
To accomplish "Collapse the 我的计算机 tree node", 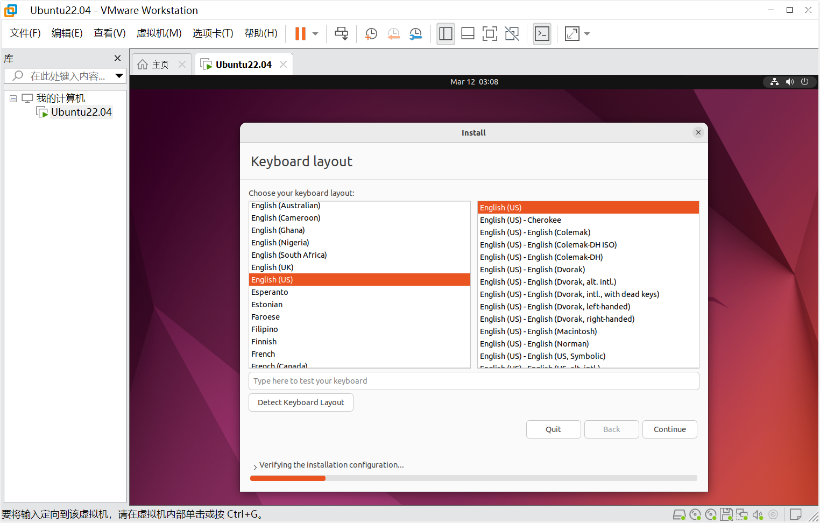I will tap(13, 98).
